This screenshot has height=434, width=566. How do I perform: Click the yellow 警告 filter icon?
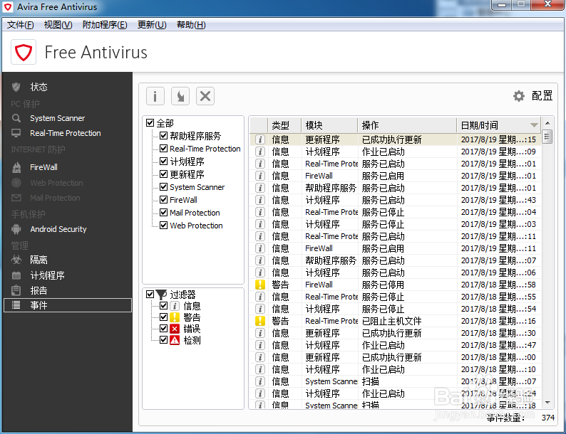(175, 317)
